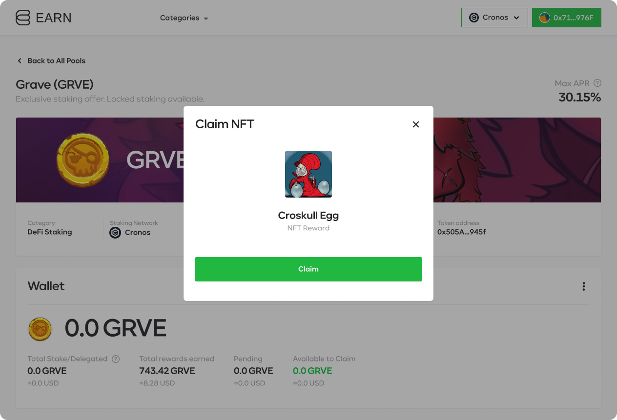Click the Max APR help icon
The height and width of the screenshot is (420, 617).
click(x=597, y=83)
